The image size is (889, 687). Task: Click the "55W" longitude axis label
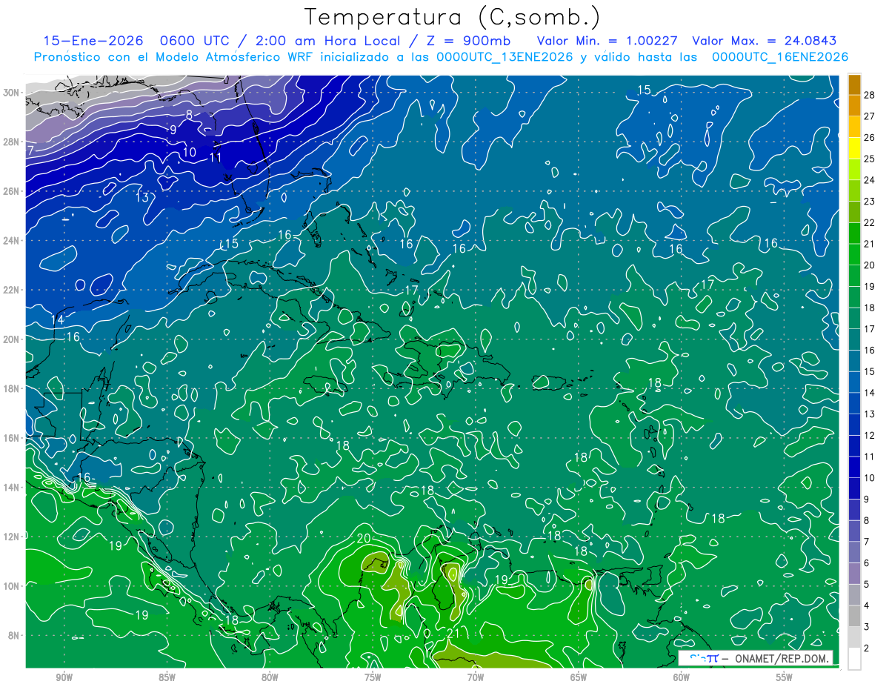pyautogui.click(x=785, y=677)
